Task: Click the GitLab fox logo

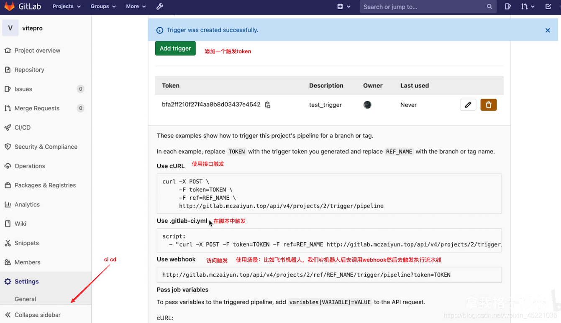Action: pos(9,6)
